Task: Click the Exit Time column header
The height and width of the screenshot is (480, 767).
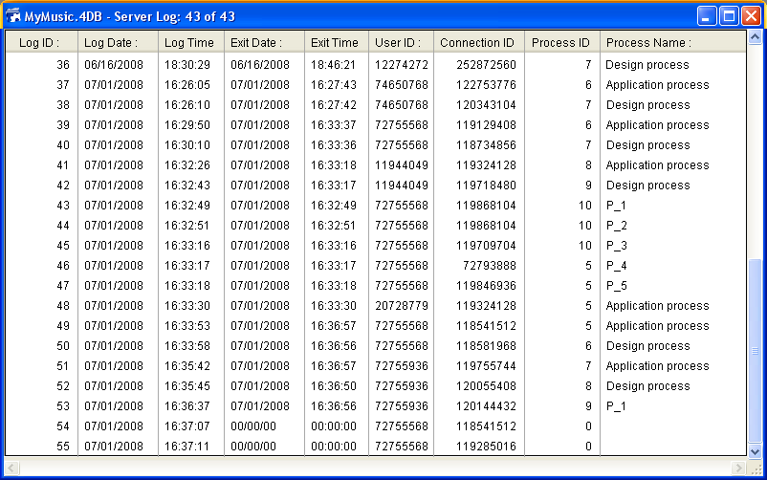Action: tap(337, 42)
